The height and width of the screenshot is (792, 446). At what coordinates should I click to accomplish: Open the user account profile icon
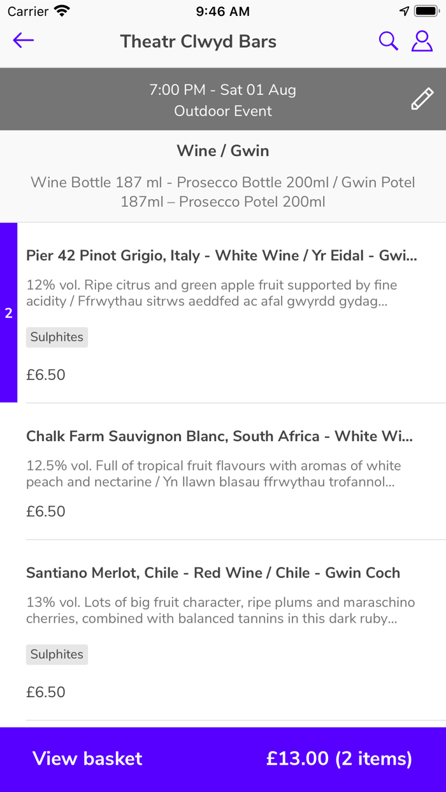click(422, 41)
